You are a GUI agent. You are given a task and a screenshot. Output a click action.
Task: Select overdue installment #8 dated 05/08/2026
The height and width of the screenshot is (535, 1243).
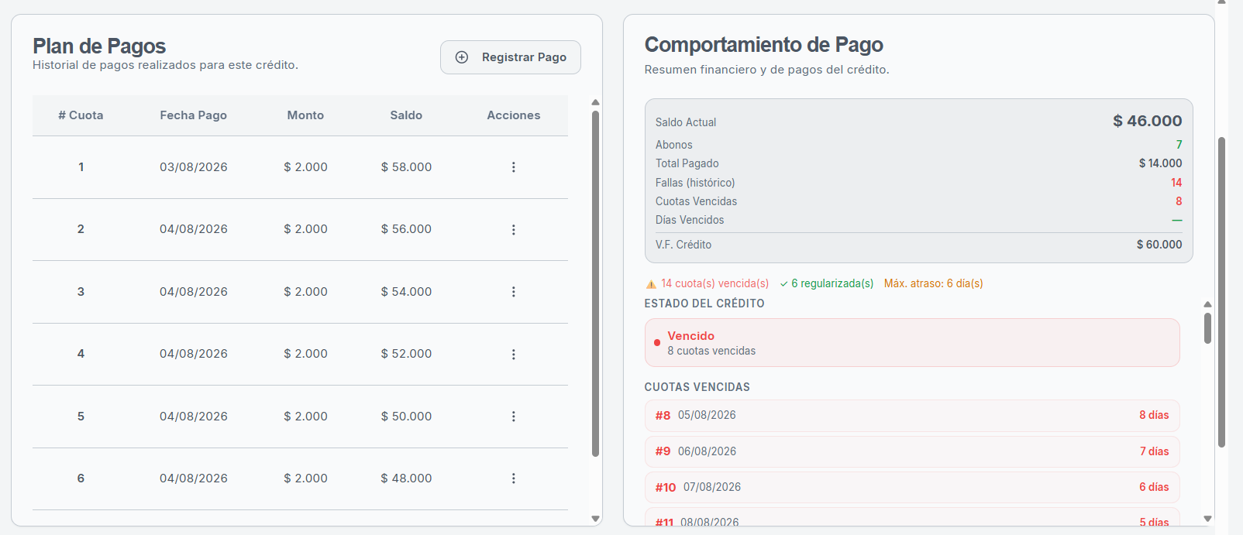point(912,416)
